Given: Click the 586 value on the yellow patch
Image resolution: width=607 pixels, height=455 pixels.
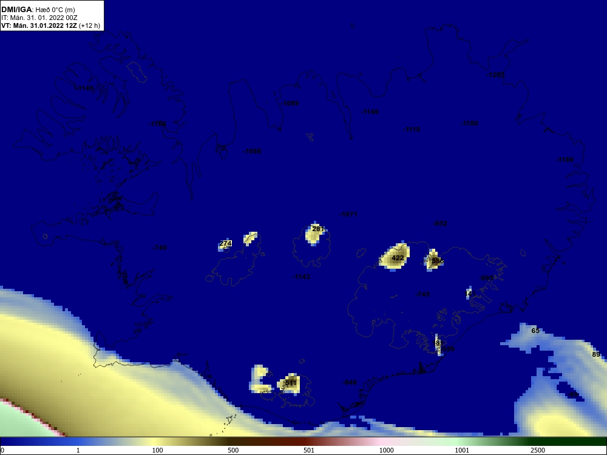Looking at the screenshot, I should [438, 261].
